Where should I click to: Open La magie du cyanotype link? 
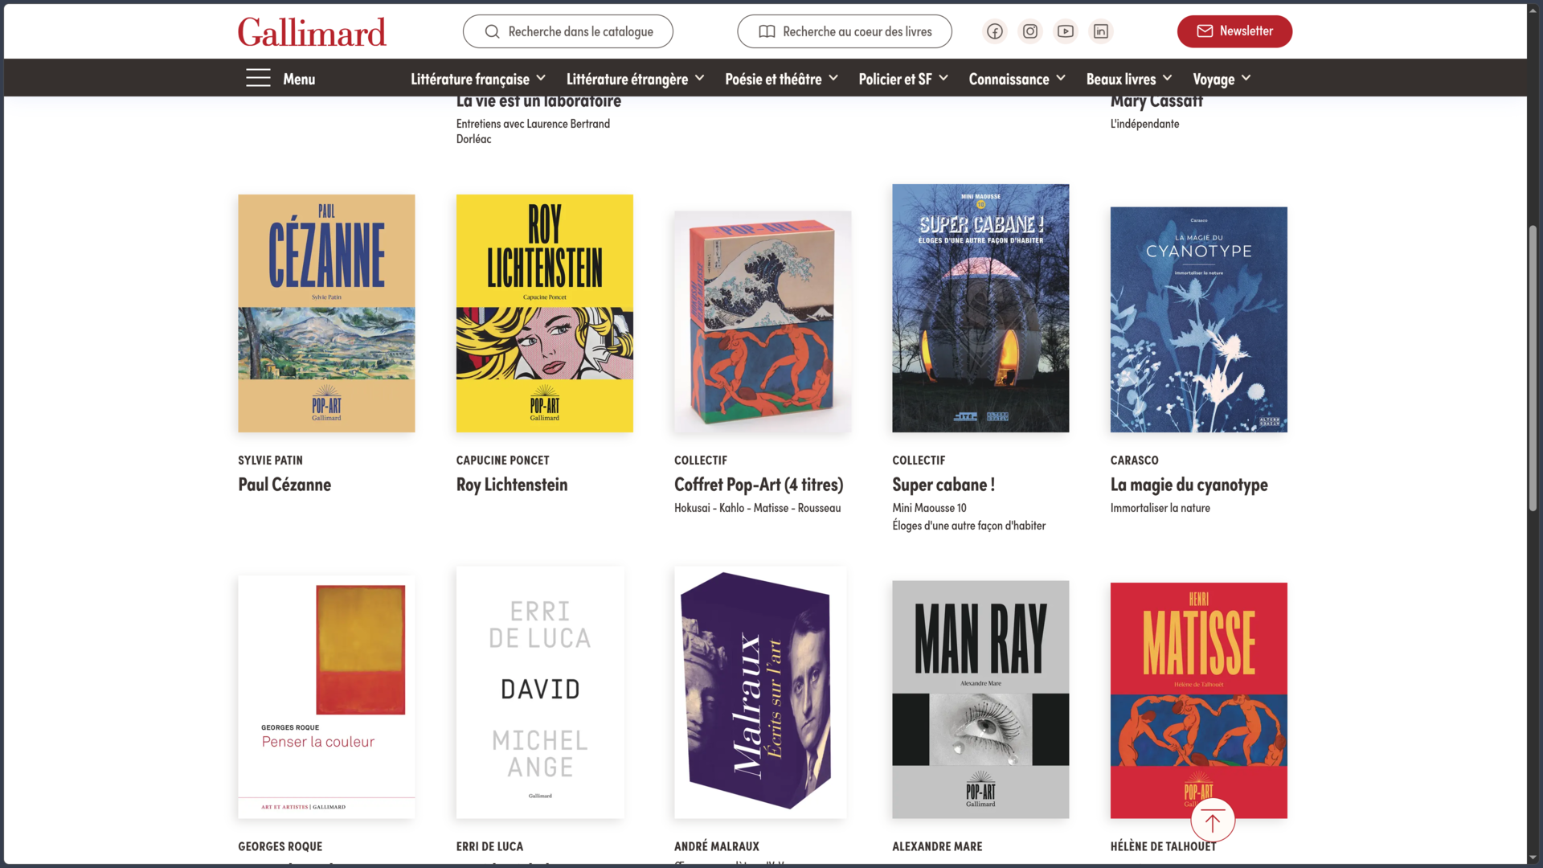click(1189, 485)
